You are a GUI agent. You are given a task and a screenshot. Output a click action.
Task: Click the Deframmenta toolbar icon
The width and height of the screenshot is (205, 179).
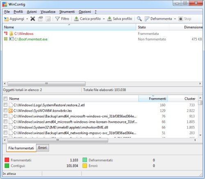[x=147, y=19]
